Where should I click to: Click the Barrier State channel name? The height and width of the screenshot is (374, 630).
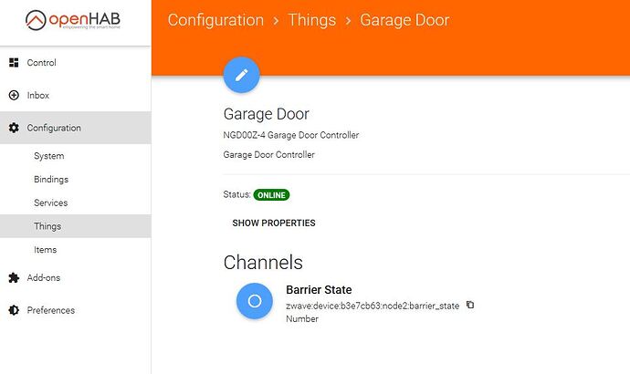319,290
